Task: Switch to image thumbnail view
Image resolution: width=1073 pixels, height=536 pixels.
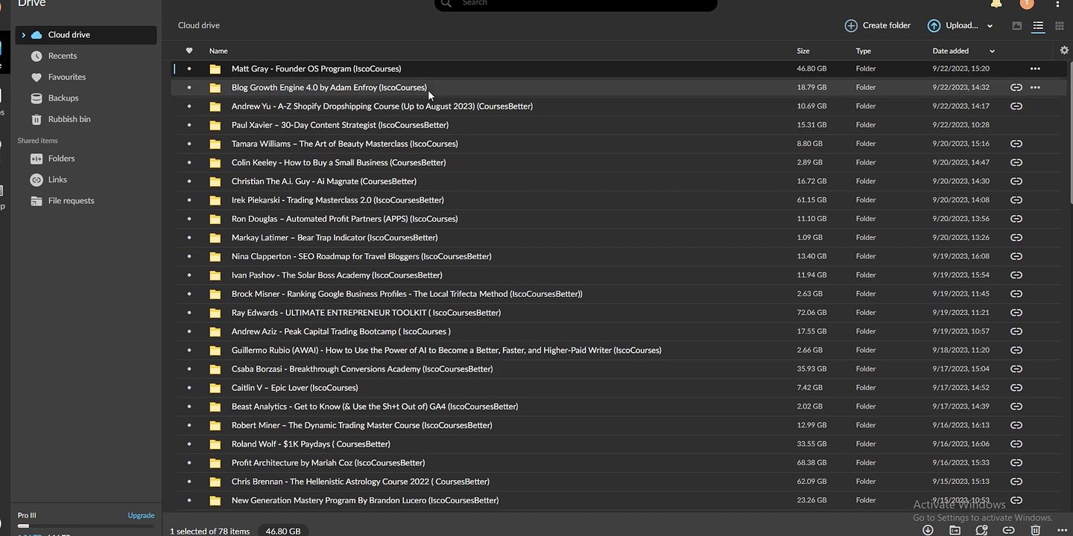Action: [x=1017, y=26]
